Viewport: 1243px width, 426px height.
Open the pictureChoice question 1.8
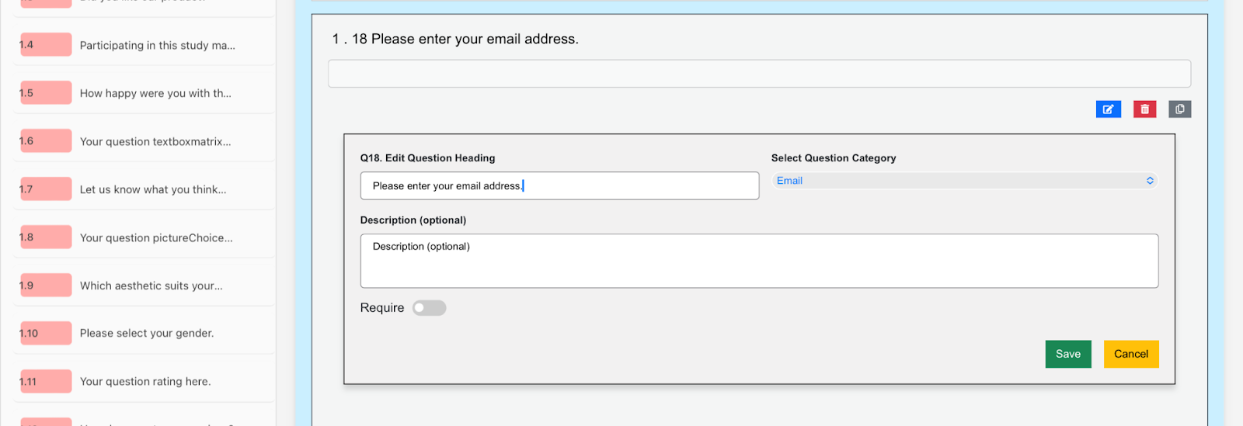156,237
